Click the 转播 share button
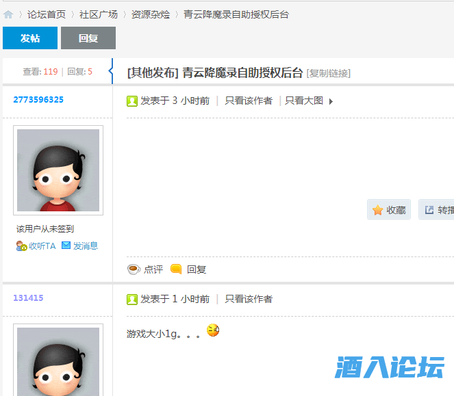 (437, 210)
